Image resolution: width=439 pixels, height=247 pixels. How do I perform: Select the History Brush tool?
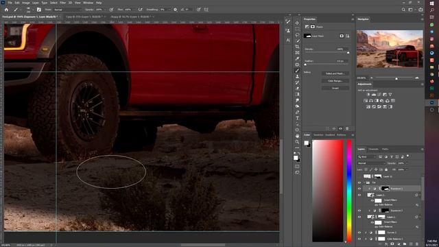tap(297, 82)
